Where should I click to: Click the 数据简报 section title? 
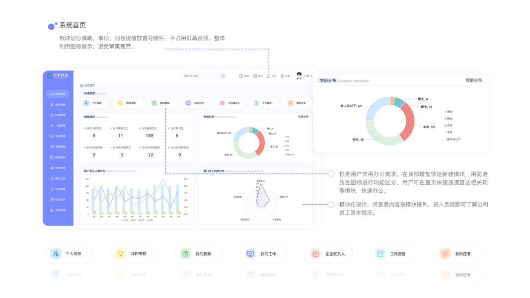click(x=89, y=117)
